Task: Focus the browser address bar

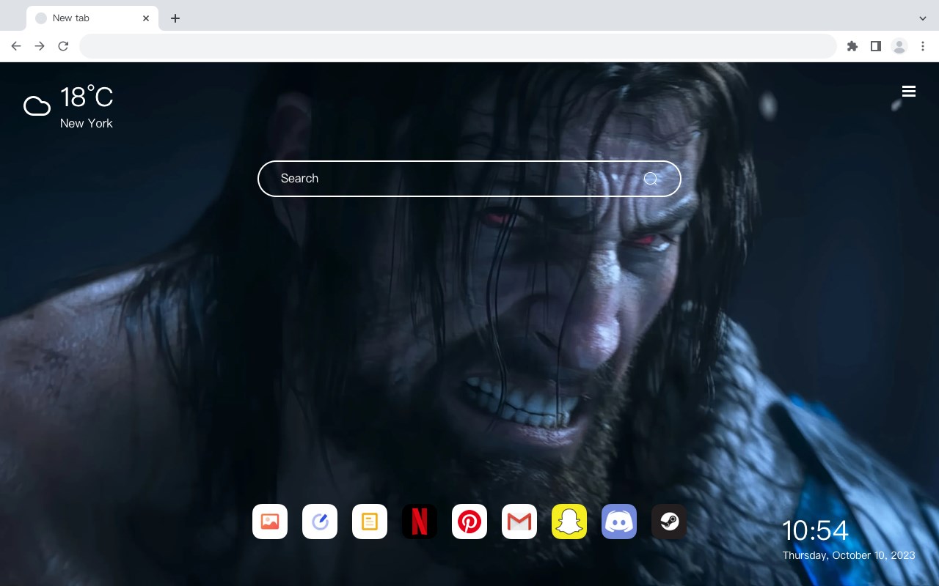Action: click(x=458, y=46)
